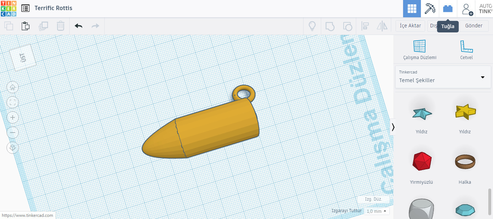This screenshot has width=493, height=219.
Task: Toggle perspective view with the cube icon
Action: [x=13, y=147]
